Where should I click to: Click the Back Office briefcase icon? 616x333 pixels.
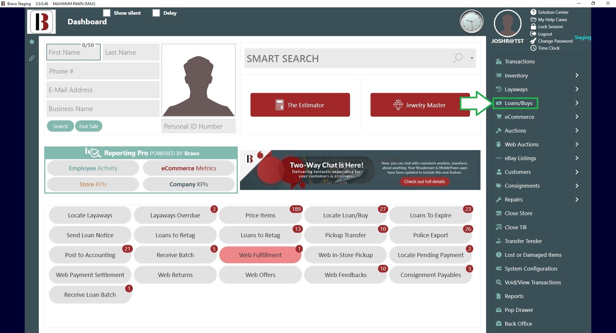[x=499, y=323]
